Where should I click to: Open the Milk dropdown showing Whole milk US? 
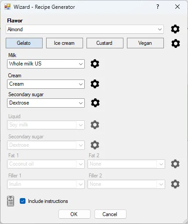coord(46,64)
